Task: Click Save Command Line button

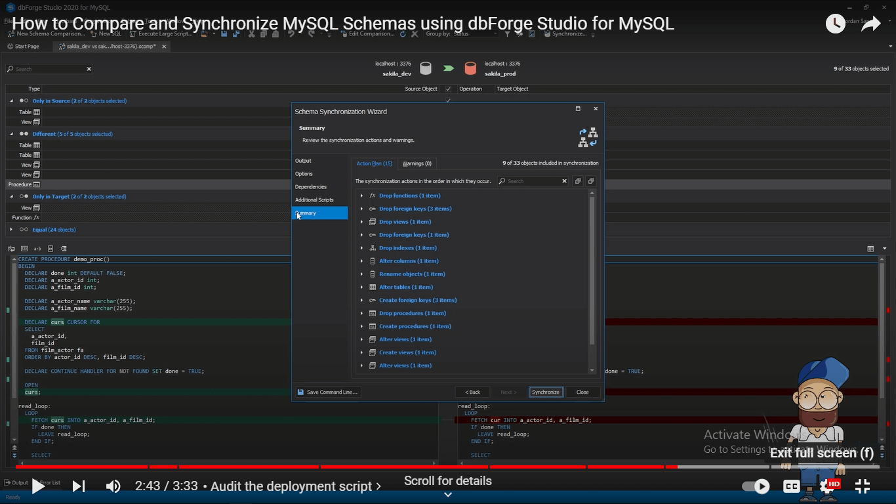Action: (x=327, y=392)
